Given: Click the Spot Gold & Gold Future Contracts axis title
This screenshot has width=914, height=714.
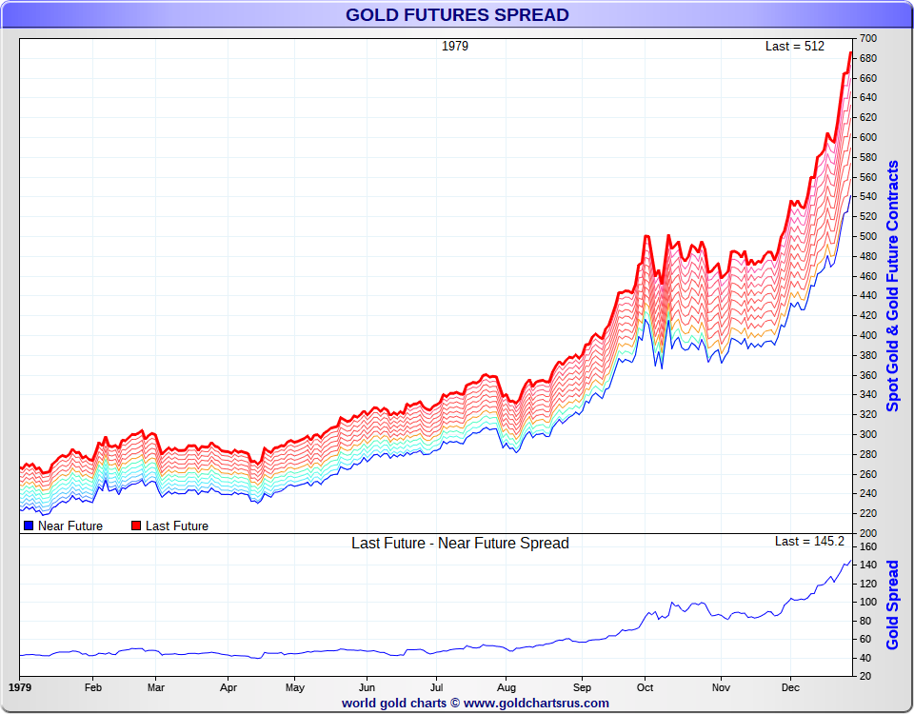Looking at the screenshot, I should click(x=892, y=286).
